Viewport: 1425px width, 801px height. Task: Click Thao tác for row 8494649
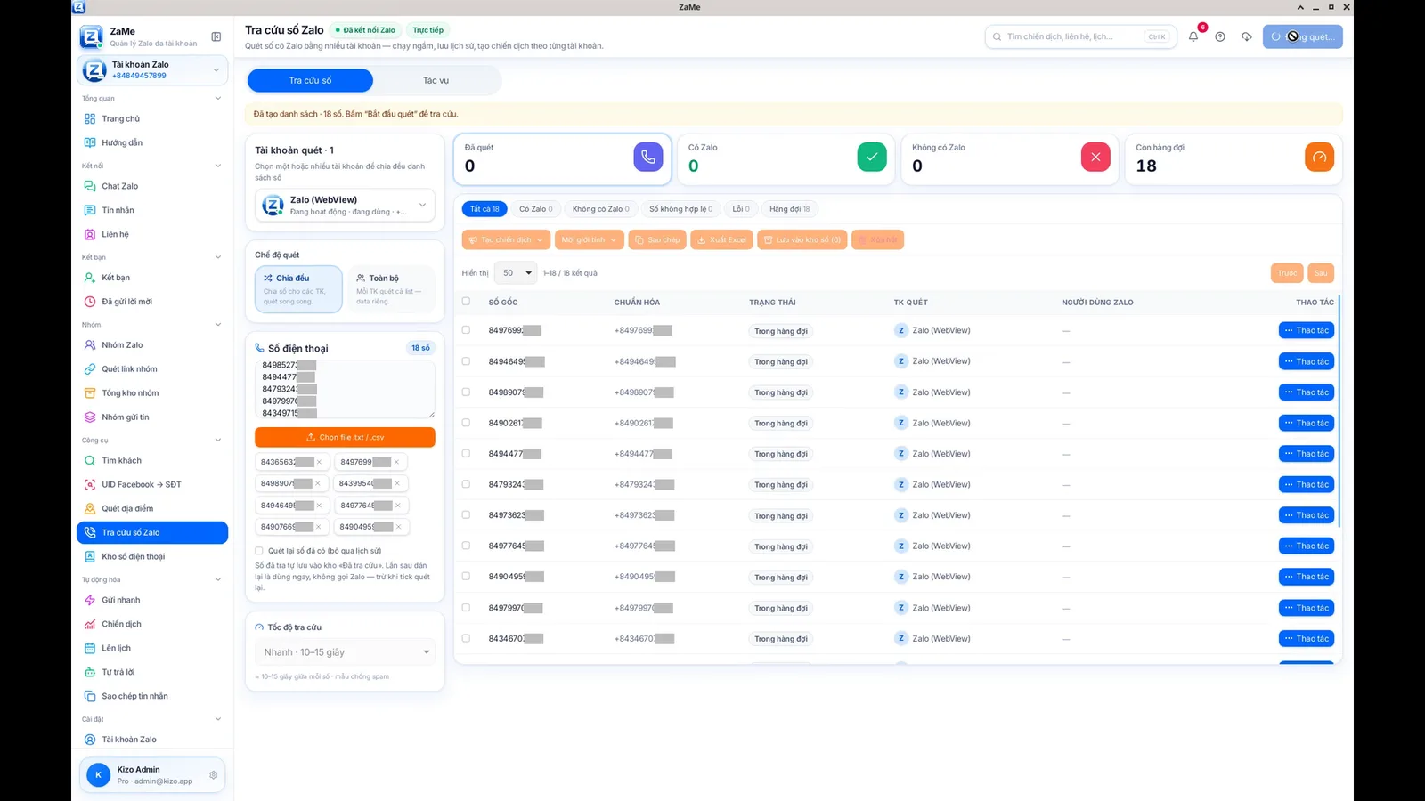pos(1307,361)
